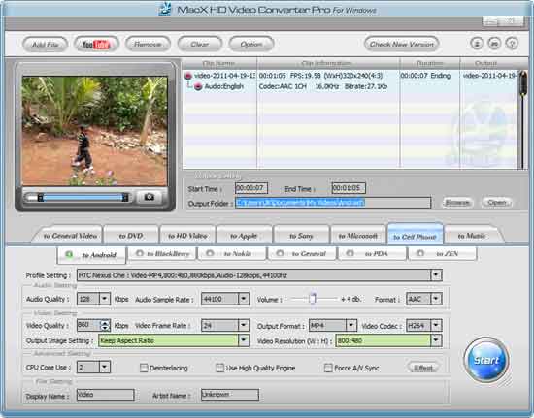Expand the Output Image Setting dropdown
534x418 pixels.
243,340
